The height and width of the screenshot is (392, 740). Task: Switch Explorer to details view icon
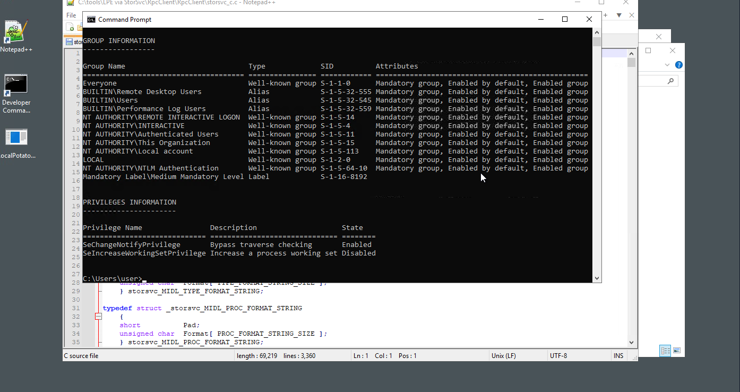coord(665,351)
